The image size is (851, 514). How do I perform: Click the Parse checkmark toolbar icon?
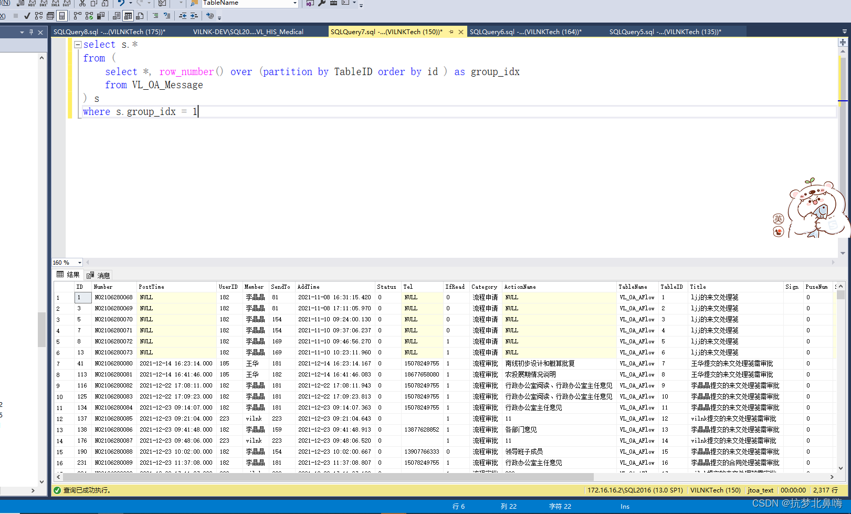coord(27,16)
